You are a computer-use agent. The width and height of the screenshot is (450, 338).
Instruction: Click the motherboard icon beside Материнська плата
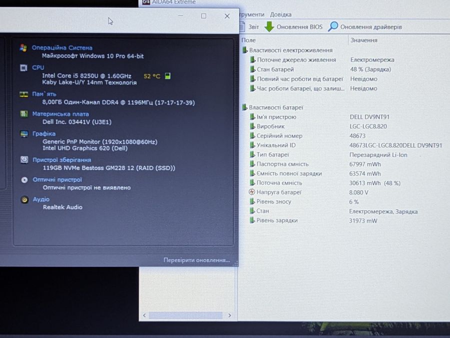[24, 114]
